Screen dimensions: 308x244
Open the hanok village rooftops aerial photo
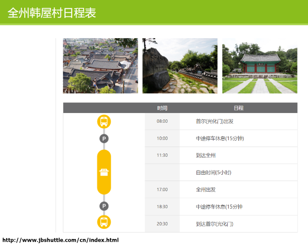click(100, 66)
